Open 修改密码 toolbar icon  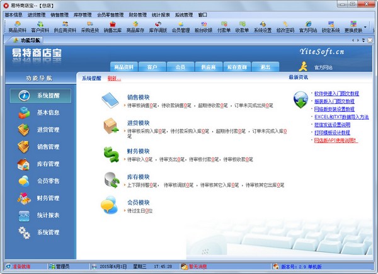click(x=285, y=27)
